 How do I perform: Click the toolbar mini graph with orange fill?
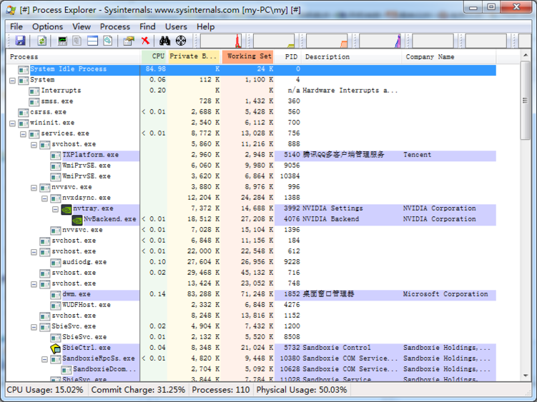point(327,41)
